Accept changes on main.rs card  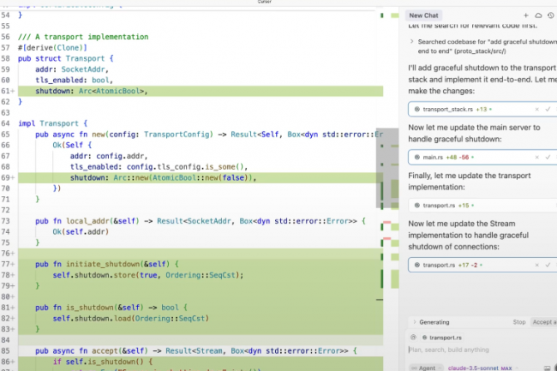pyautogui.click(x=548, y=158)
